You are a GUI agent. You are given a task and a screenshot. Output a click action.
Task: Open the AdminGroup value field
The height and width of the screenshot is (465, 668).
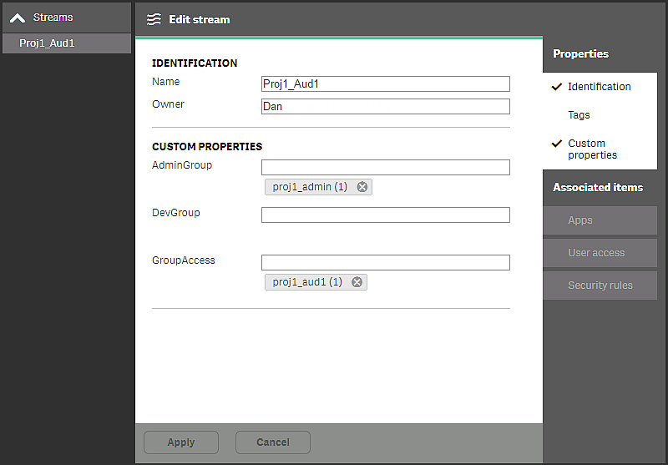click(385, 167)
